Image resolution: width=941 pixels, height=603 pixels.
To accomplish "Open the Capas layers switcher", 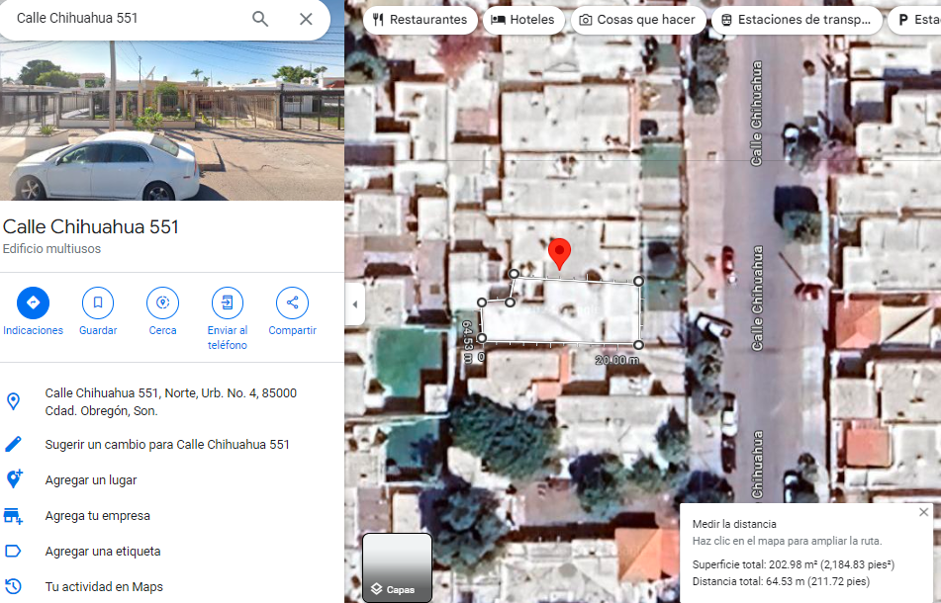I will 397,567.
